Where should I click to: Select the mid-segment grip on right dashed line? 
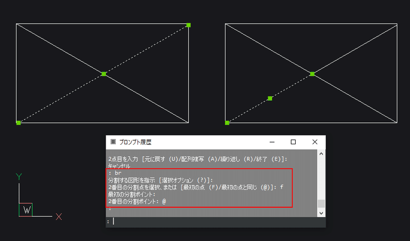(270, 98)
